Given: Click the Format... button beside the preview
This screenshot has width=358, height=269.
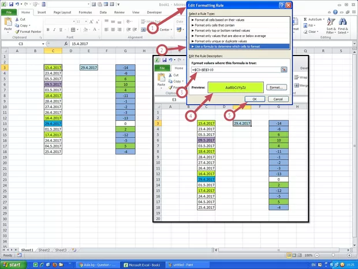Looking at the screenshot, I should 277,87.
